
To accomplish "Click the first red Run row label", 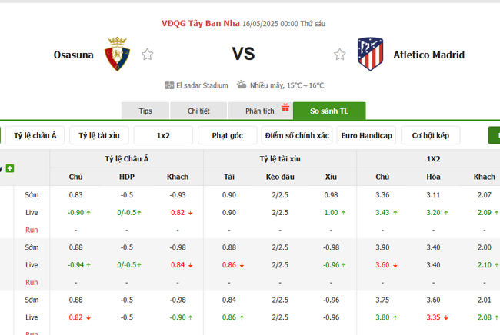I will click(x=32, y=230).
